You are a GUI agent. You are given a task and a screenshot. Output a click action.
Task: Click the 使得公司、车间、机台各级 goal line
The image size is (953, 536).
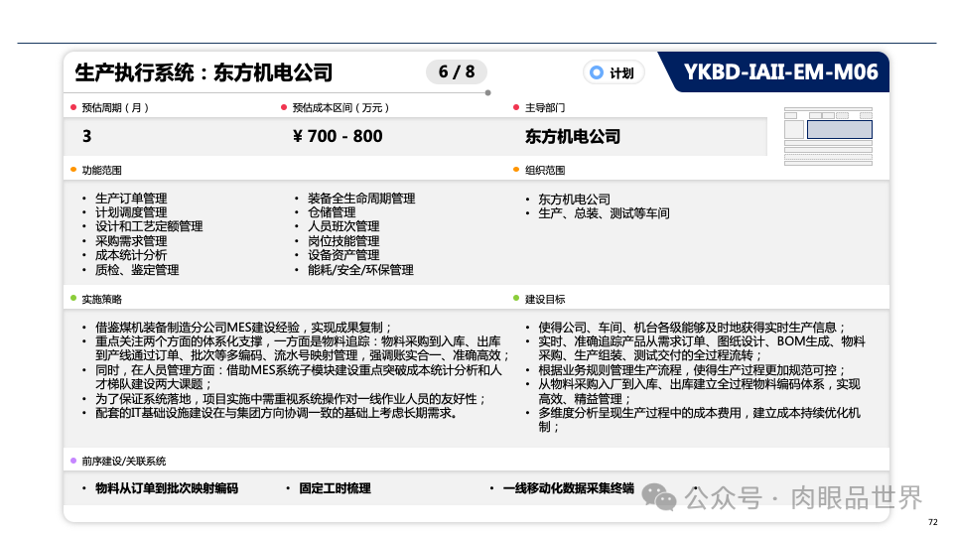tap(692, 328)
